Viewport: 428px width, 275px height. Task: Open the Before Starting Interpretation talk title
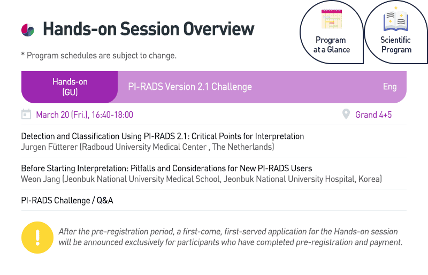166,169
